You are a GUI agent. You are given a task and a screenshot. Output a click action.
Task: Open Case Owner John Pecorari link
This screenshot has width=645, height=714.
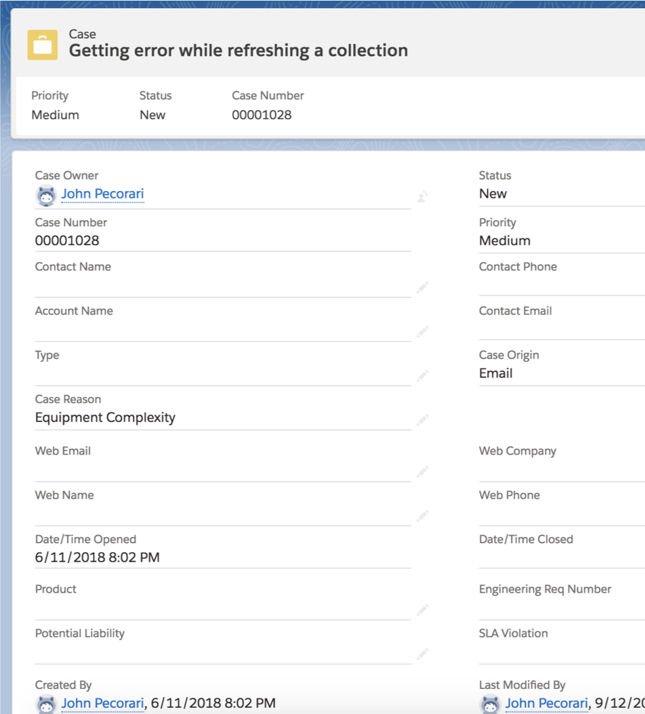coord(102,194)
